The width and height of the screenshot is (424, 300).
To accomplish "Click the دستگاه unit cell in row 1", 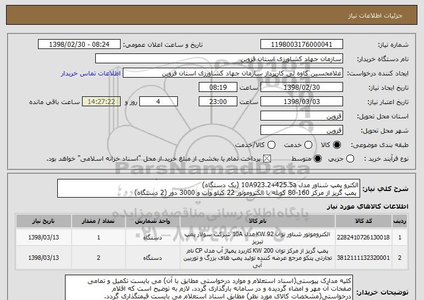I will (153, 238).
